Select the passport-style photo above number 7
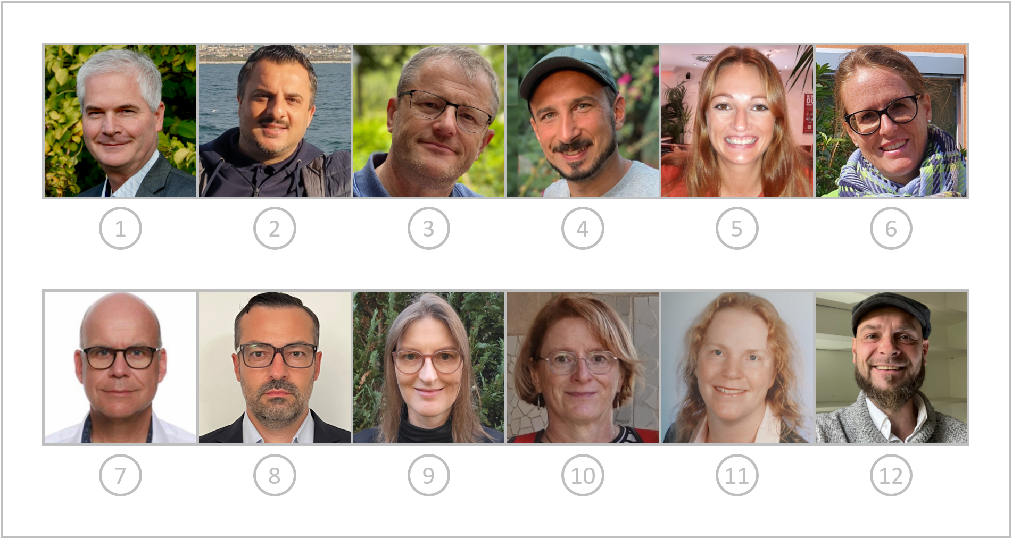This screenshot has height=539, width=1012. point(120,367)
